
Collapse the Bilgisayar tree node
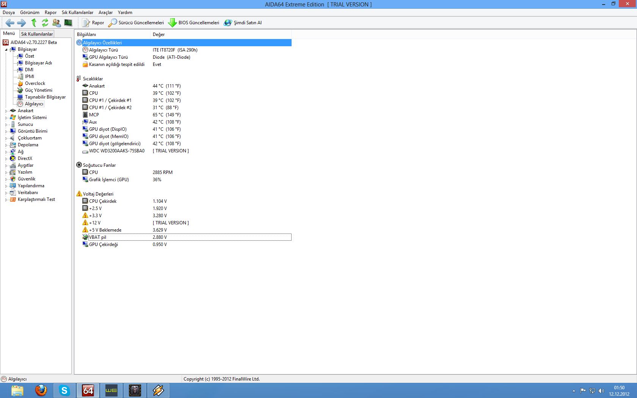click(x=6, y=50)
